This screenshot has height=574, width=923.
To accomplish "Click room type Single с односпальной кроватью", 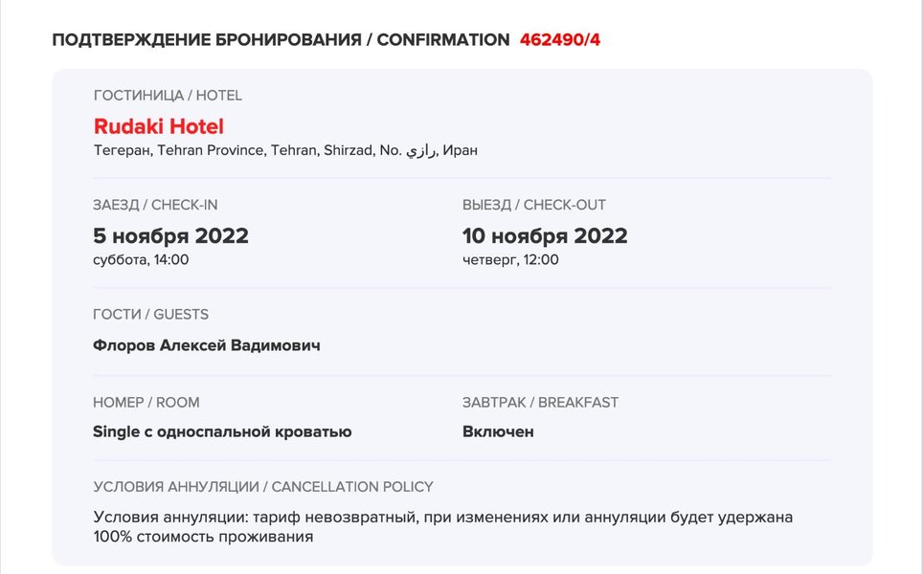I will pyautogui.click(x=222, y=431).
